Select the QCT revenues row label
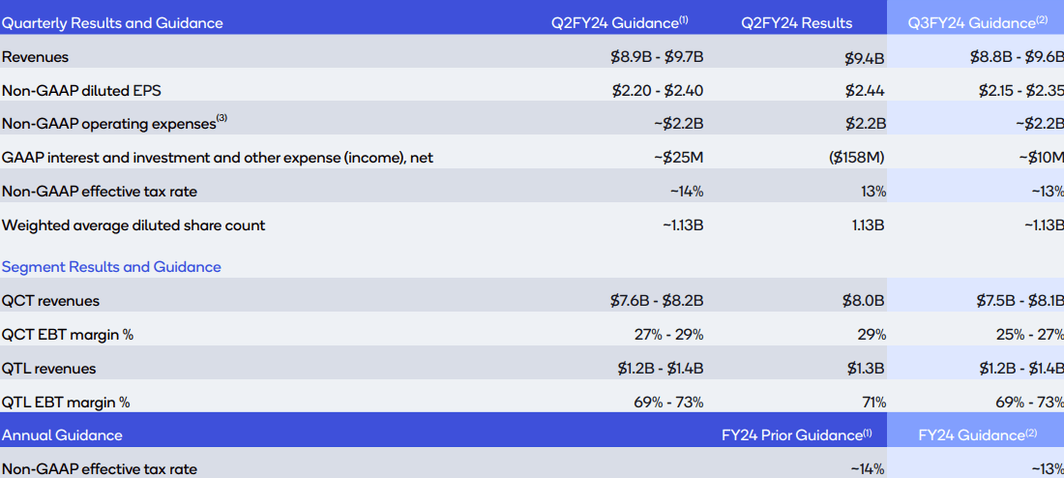Image resolution: width=1064 pixels, height=478 pixels. 50,301
